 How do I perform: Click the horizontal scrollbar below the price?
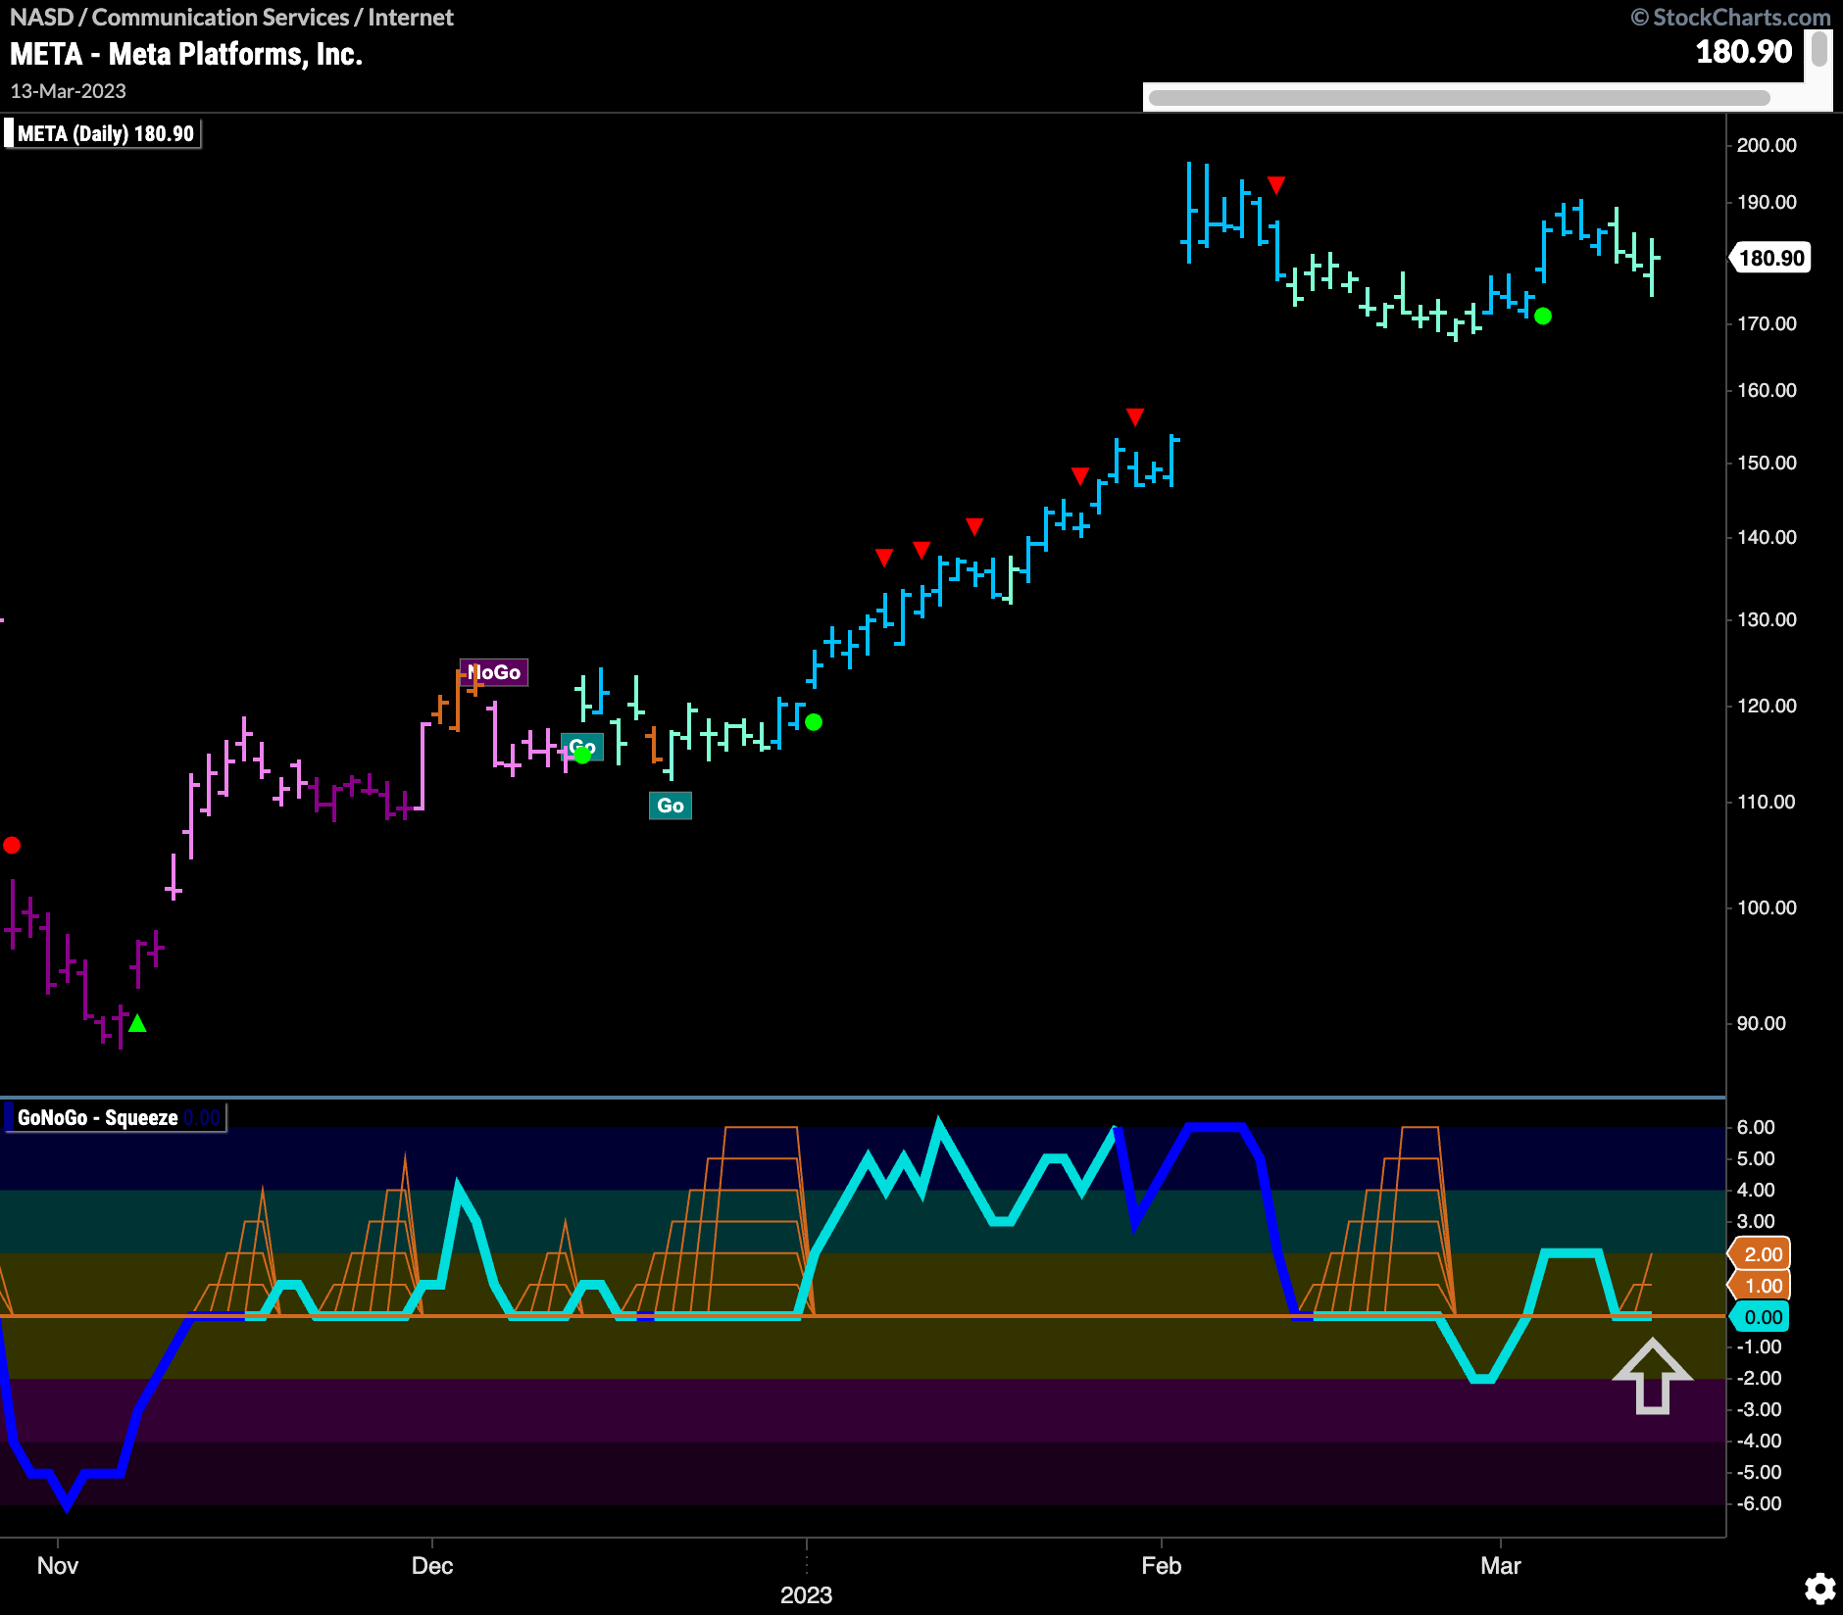(1459, 97)
